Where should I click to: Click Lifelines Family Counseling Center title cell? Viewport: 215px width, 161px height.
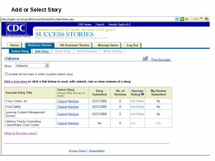tap(30, 123)
